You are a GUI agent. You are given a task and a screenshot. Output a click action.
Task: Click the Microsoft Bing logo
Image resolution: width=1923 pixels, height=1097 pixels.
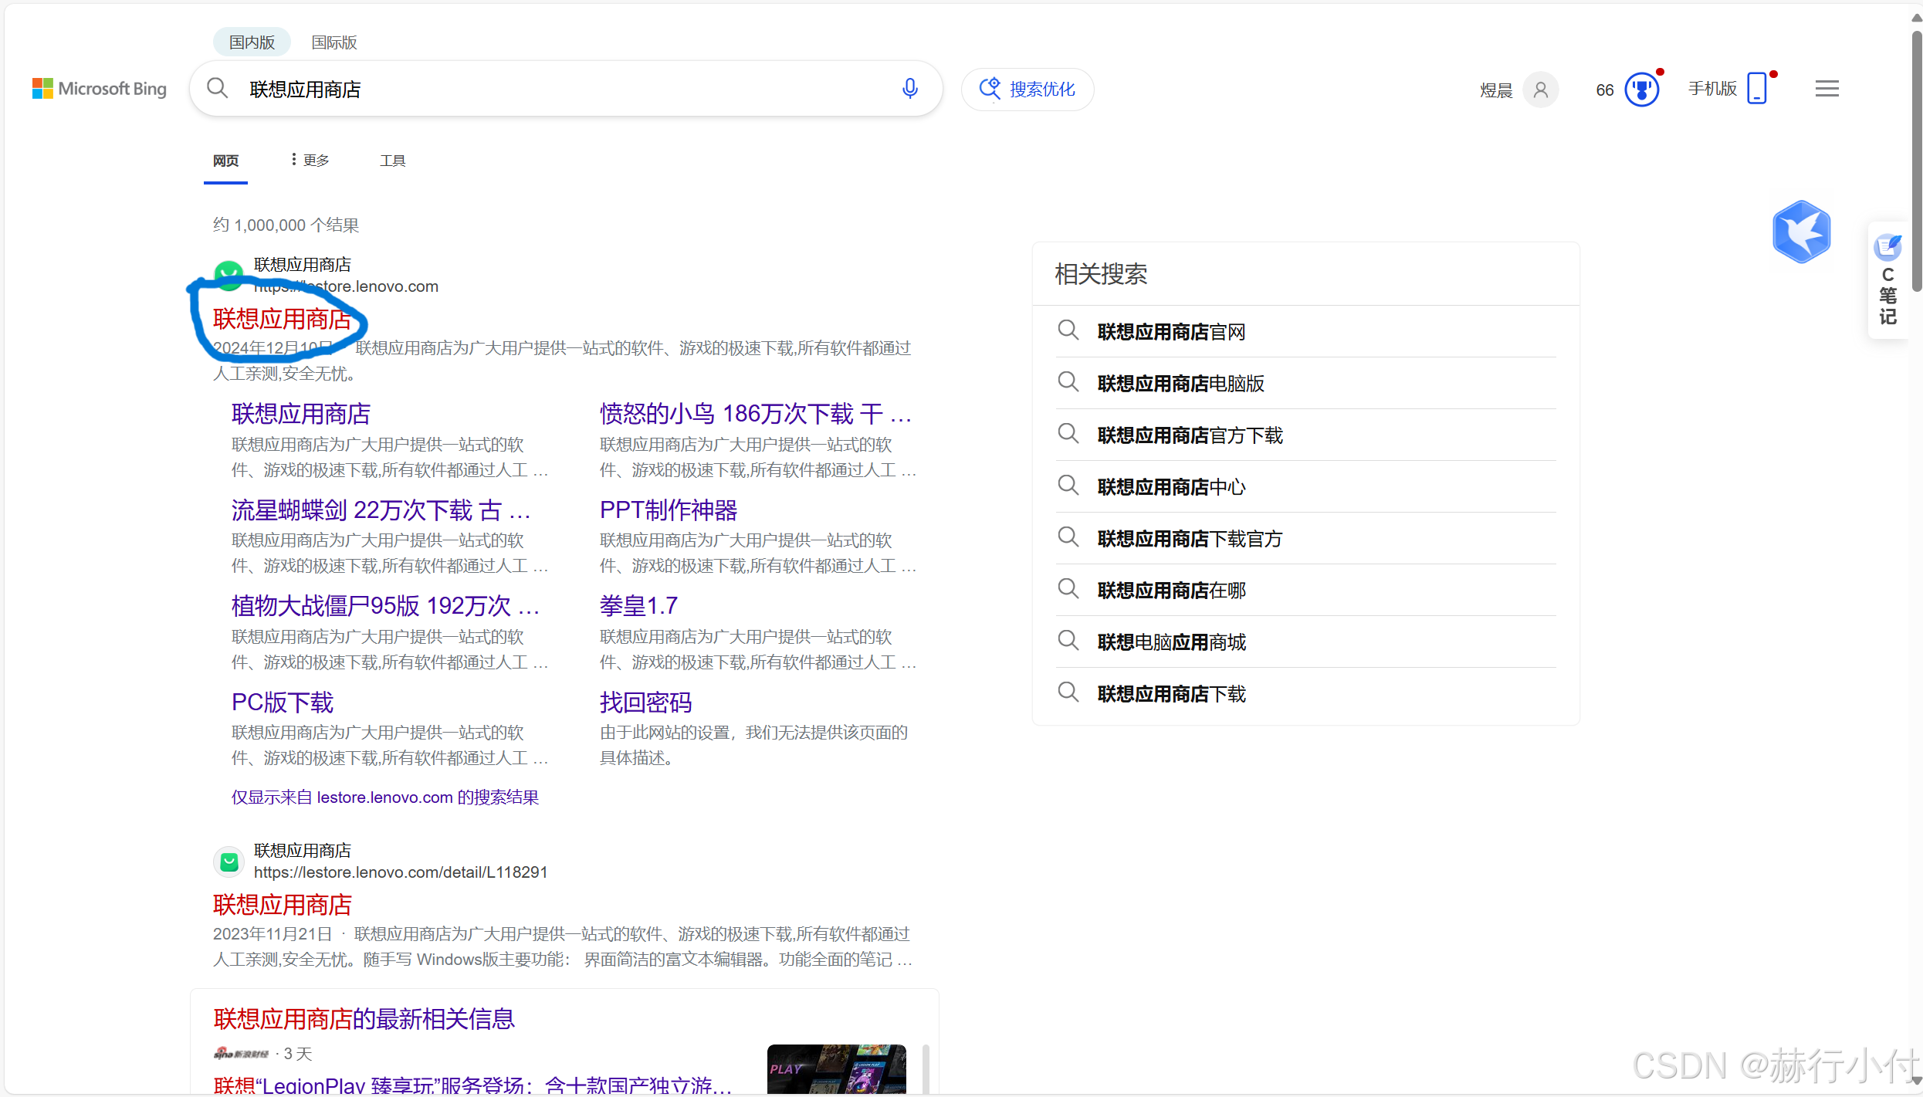[x=100, y=89]
